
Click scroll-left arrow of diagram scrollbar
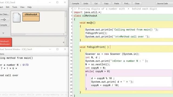tap(12, 34)
